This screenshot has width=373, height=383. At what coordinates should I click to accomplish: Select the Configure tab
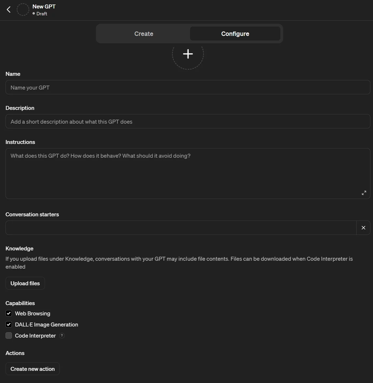235,34
